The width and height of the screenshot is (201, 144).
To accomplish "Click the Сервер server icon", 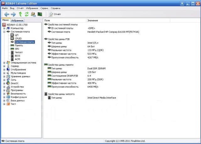I will point(8,66).
